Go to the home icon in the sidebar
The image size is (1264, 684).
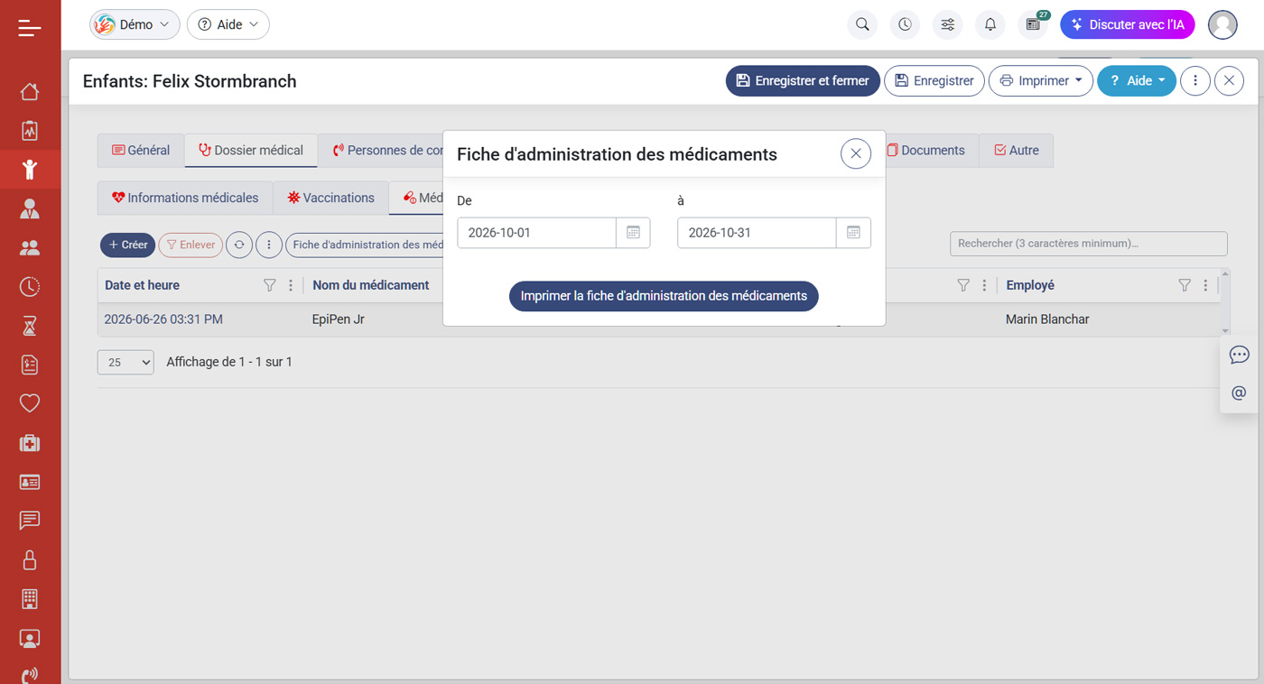point(30,91)
